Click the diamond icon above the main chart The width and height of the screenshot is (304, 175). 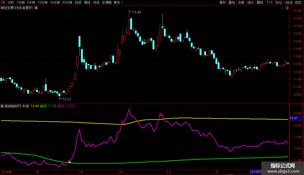pyautogui.click(x=282, y=8)
